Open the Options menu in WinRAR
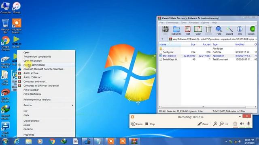This screenshot has height=145, width=259. [205, 23]
